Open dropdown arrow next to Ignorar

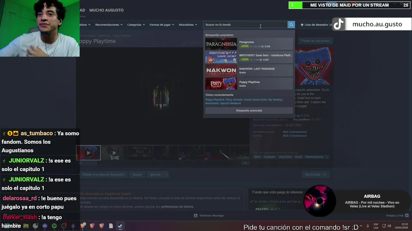166,175
